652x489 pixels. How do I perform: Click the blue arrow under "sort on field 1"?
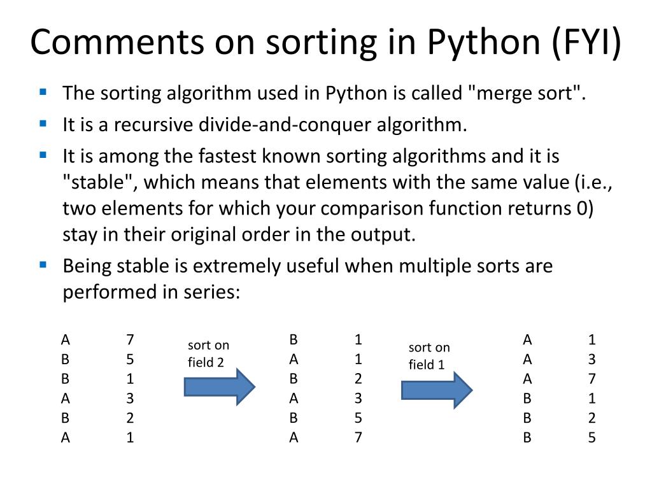437,390
